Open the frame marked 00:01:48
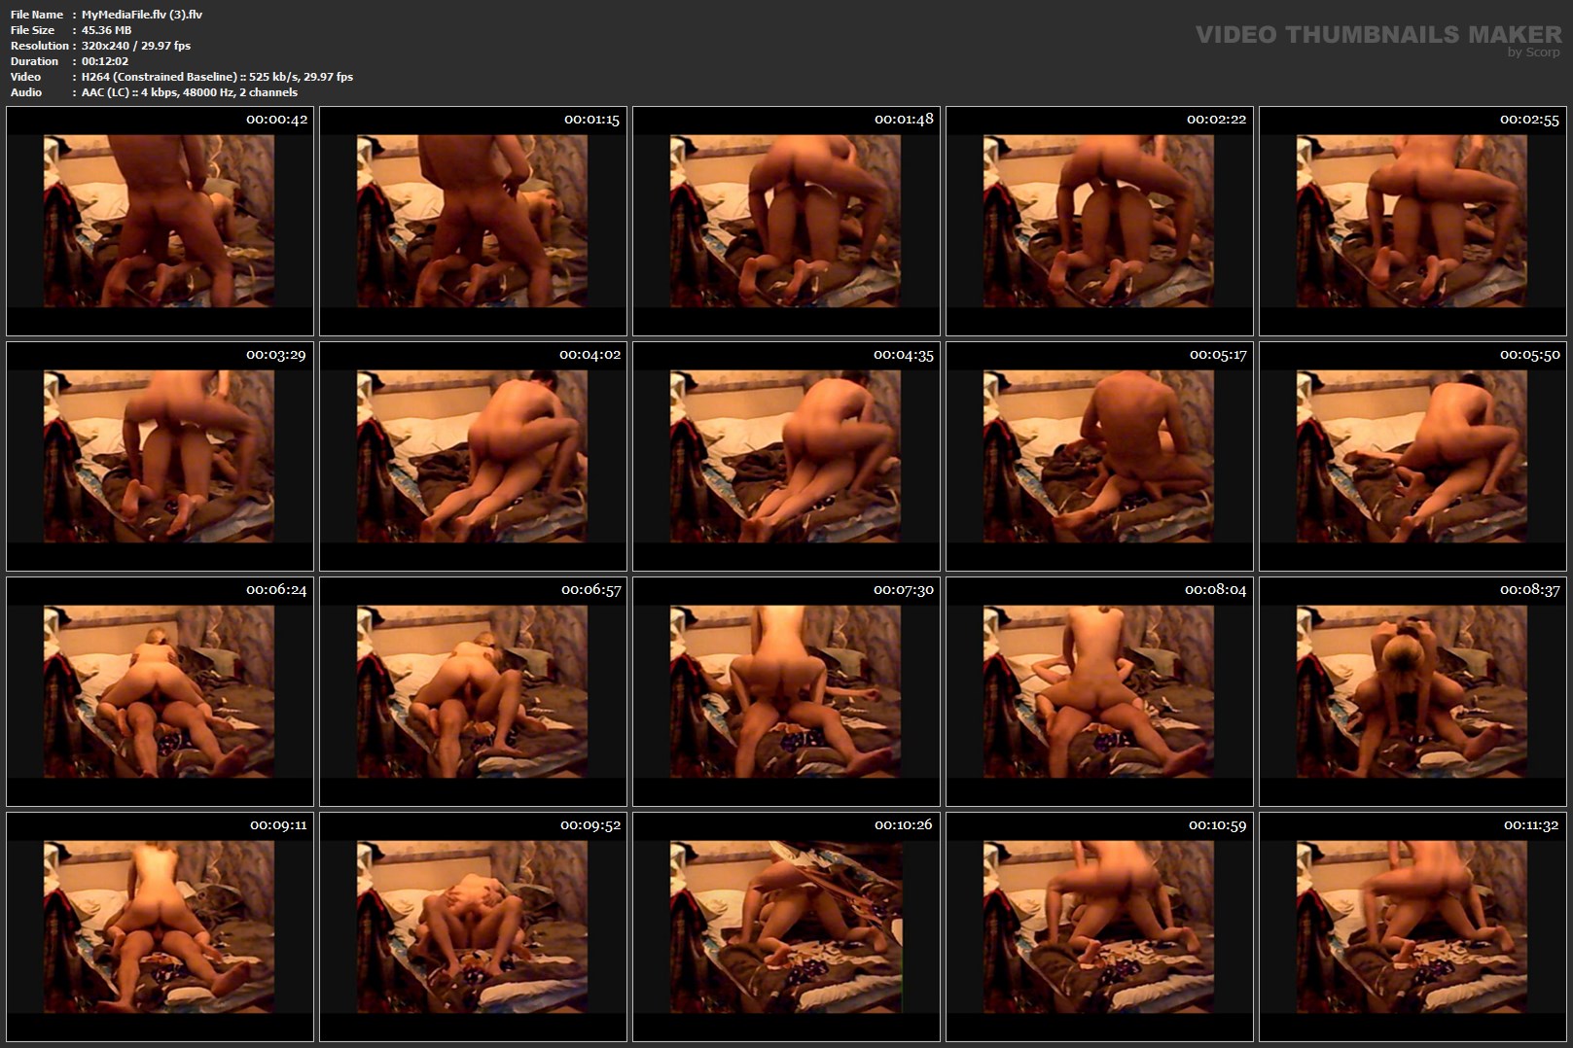Image resolution: width=1573 pixels, height=1048 pixels. tap(786, 222)
